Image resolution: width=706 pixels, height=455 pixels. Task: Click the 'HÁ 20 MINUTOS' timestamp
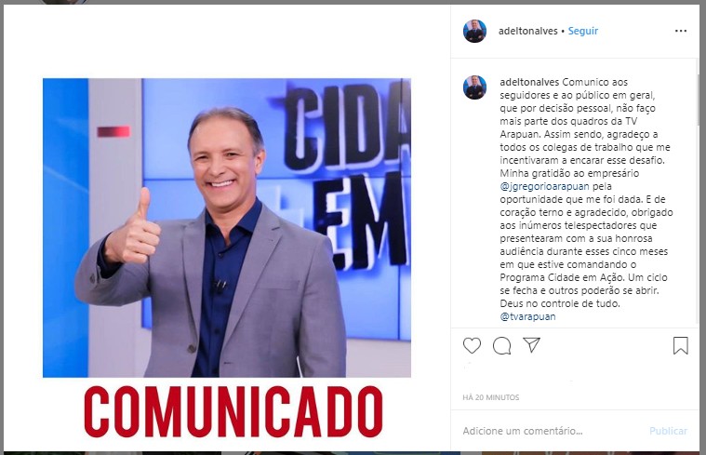pyautogui.click(x=491, y=397)
